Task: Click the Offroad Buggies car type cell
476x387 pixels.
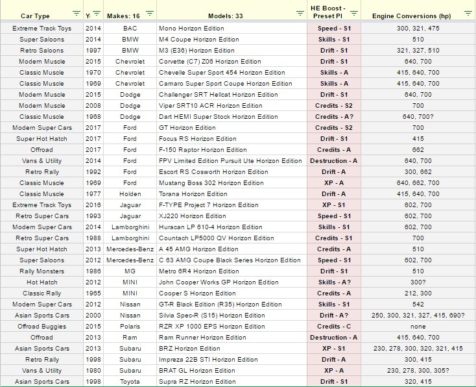Action: tap(42, 327)
